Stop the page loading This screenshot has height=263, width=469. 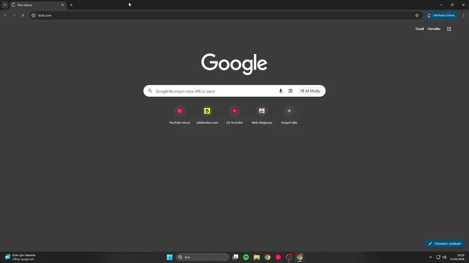coord(23,15)
